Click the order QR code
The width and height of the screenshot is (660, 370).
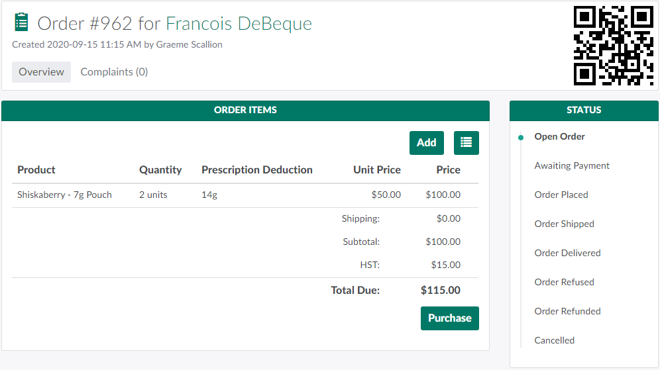point(614,46)
